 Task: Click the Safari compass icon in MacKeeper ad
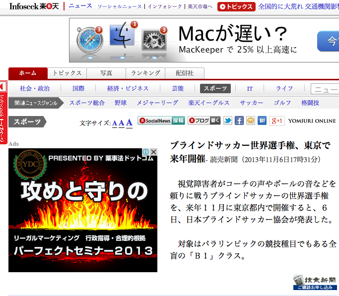point(90,40)
